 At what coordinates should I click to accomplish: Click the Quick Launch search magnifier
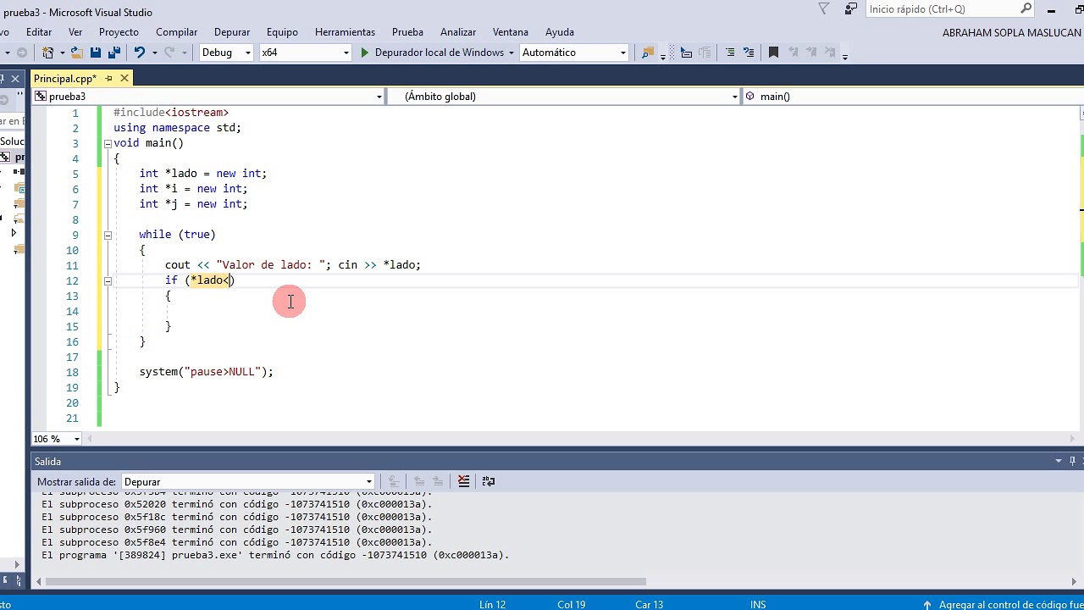click(x=1026, y=8)
